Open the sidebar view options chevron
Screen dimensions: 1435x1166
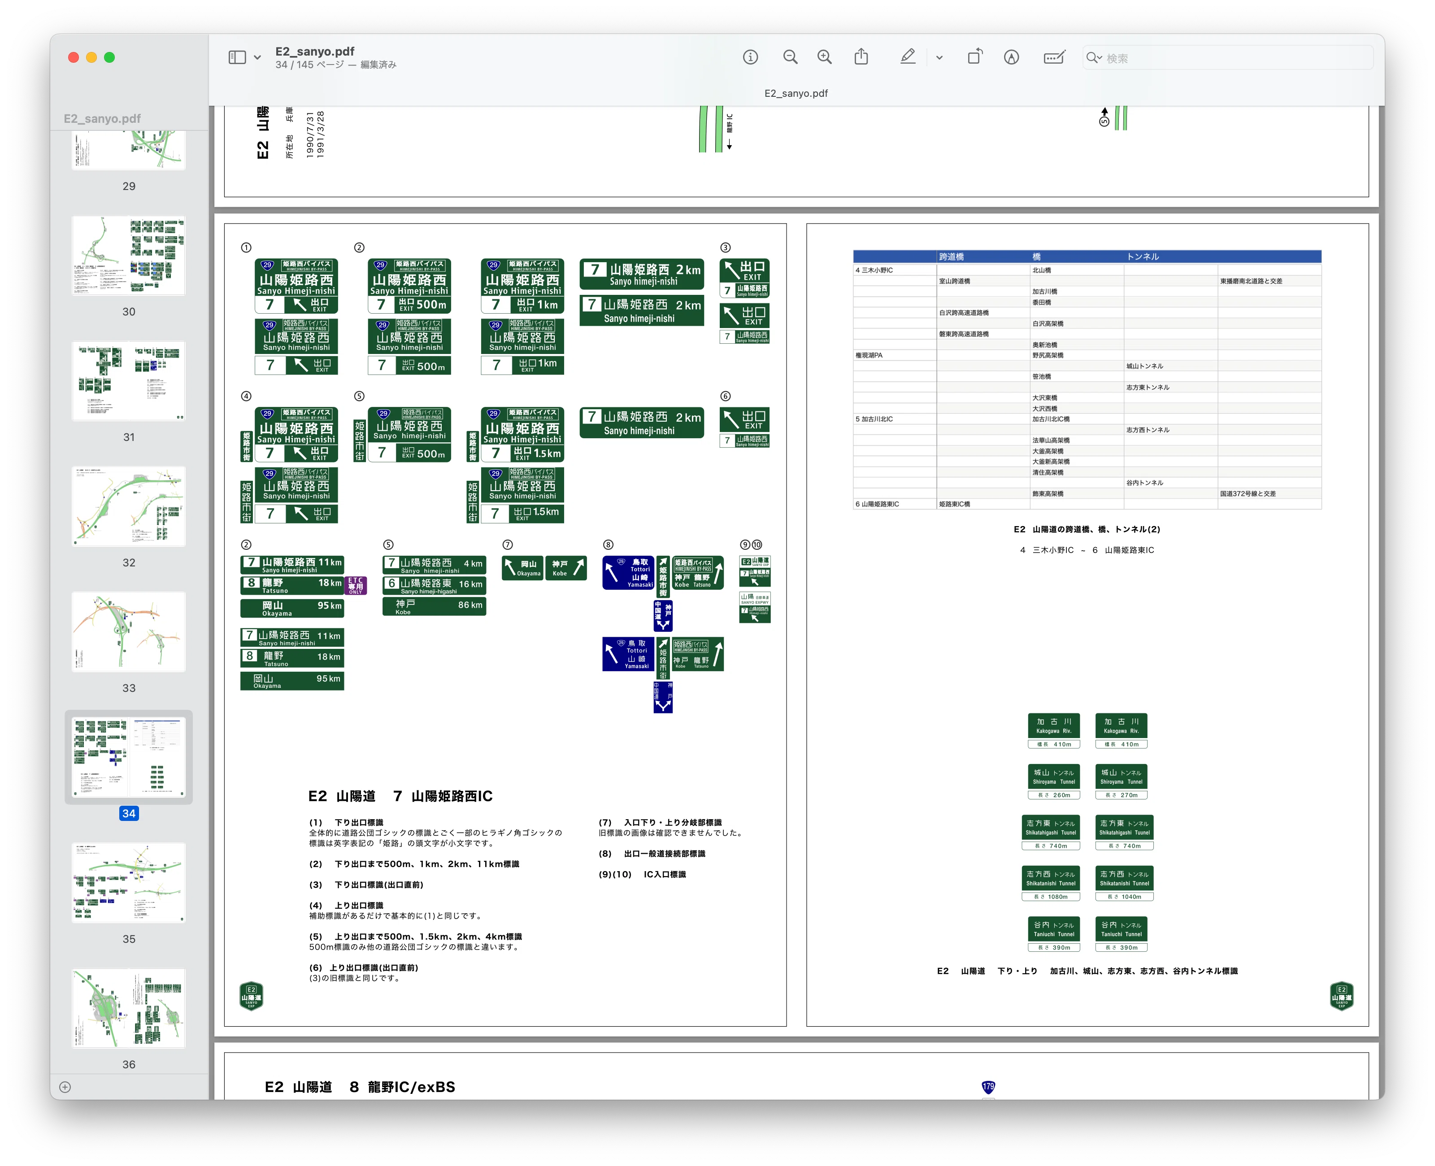(x=257, y=58)
